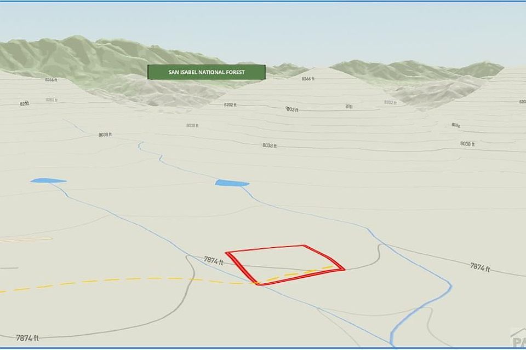Viewport: 526px width, 350px height.
Task: Click the thin blue stream below the left pond
Action: pyautogui.click(x=110, y=212)
